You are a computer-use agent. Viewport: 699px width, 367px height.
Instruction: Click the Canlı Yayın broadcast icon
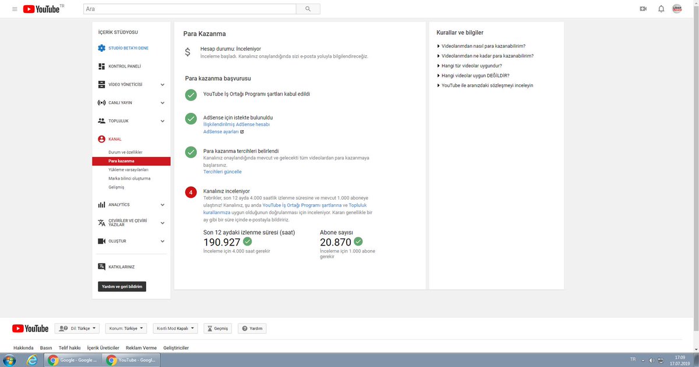pos(102,102)
